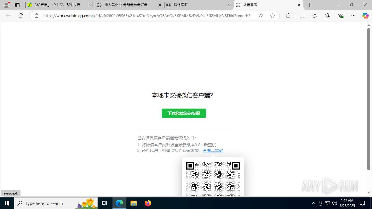Click text 将微信客户端升级至最新版本3.8.1后重试
Image resolution: width=372 pixels, height=209 pixels.
tap(179, 145)
